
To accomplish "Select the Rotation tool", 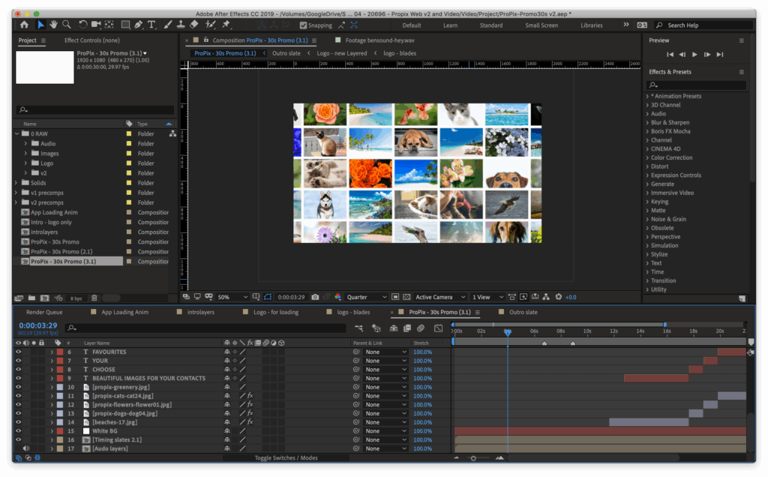I will 83,25.
